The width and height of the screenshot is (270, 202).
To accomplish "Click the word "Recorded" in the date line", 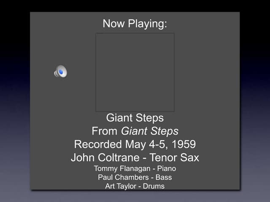I will point(98,144).
